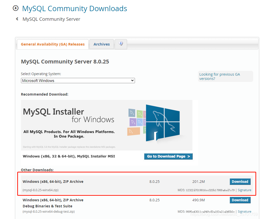Click the file name (mysql-8.0.25-winx64.zip)

(x=41, y=190)
